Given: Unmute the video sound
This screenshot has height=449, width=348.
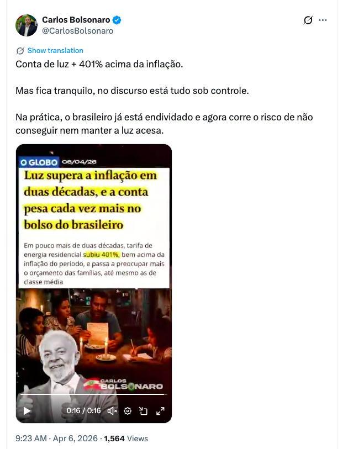Looking at the screenshot, I should point(112,411).
